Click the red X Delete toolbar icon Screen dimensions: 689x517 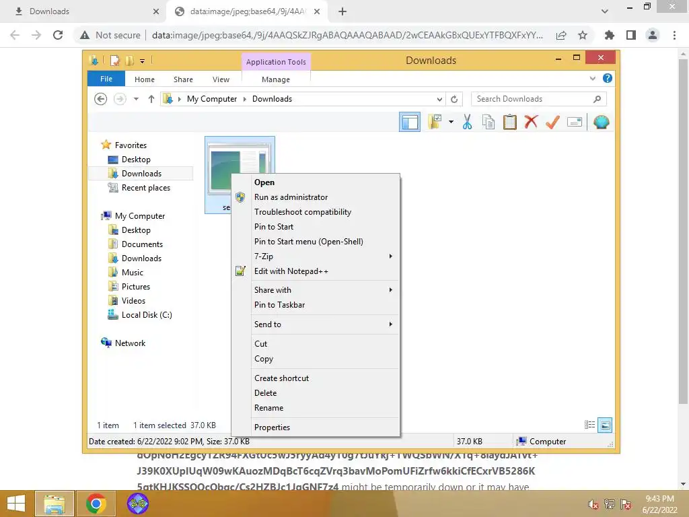[532, 122]
